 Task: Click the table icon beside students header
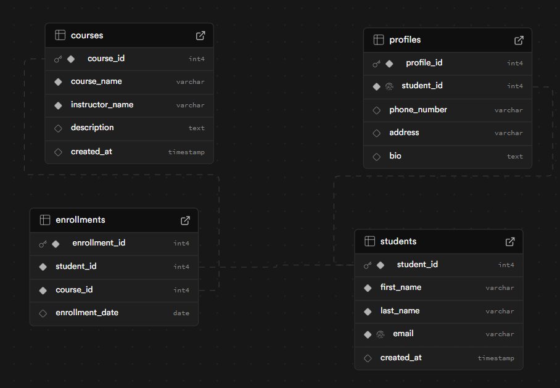369,241
